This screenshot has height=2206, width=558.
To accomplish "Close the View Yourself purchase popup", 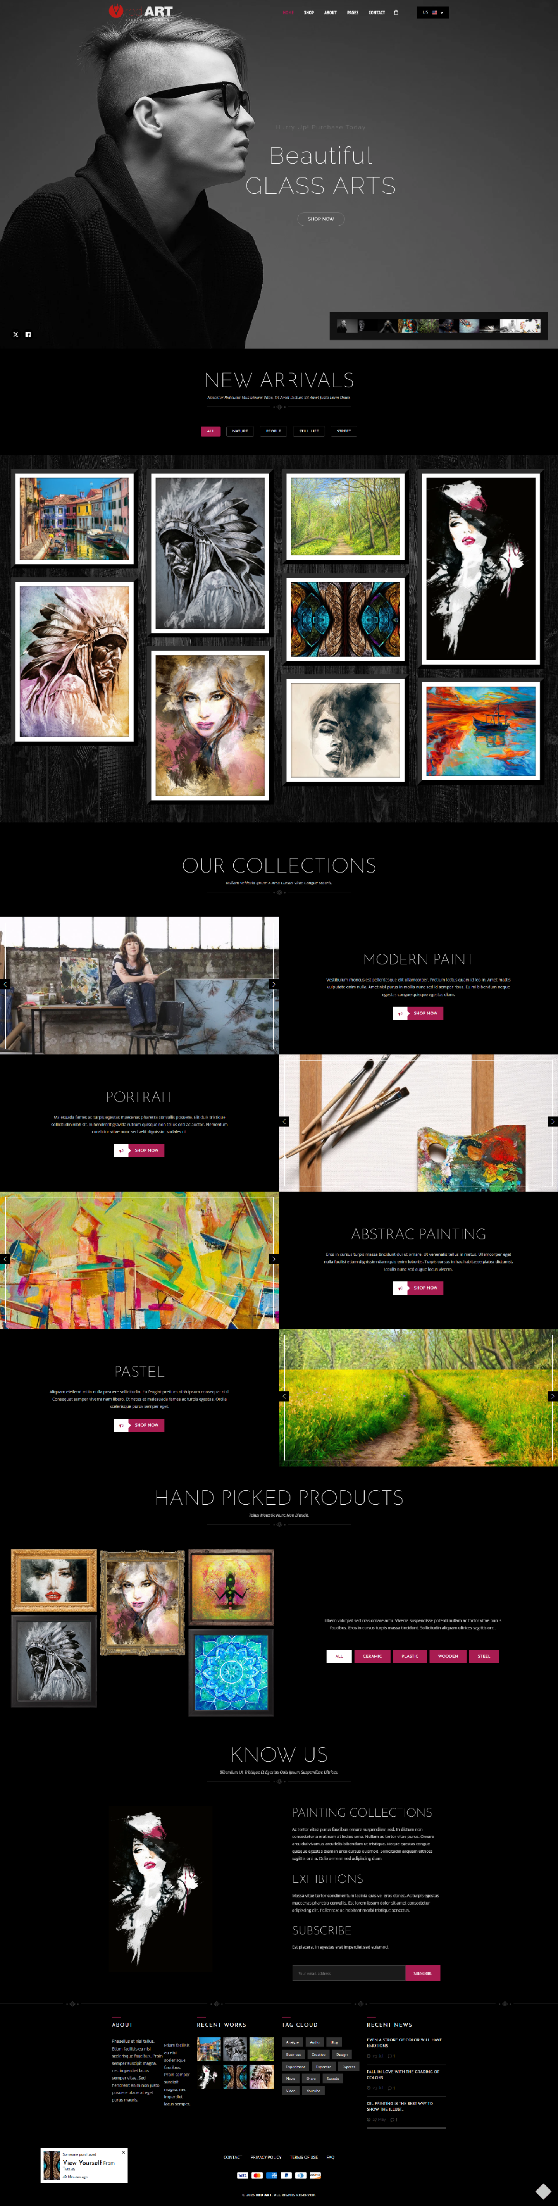I will pyautogui.click(x=123, y=2152).
